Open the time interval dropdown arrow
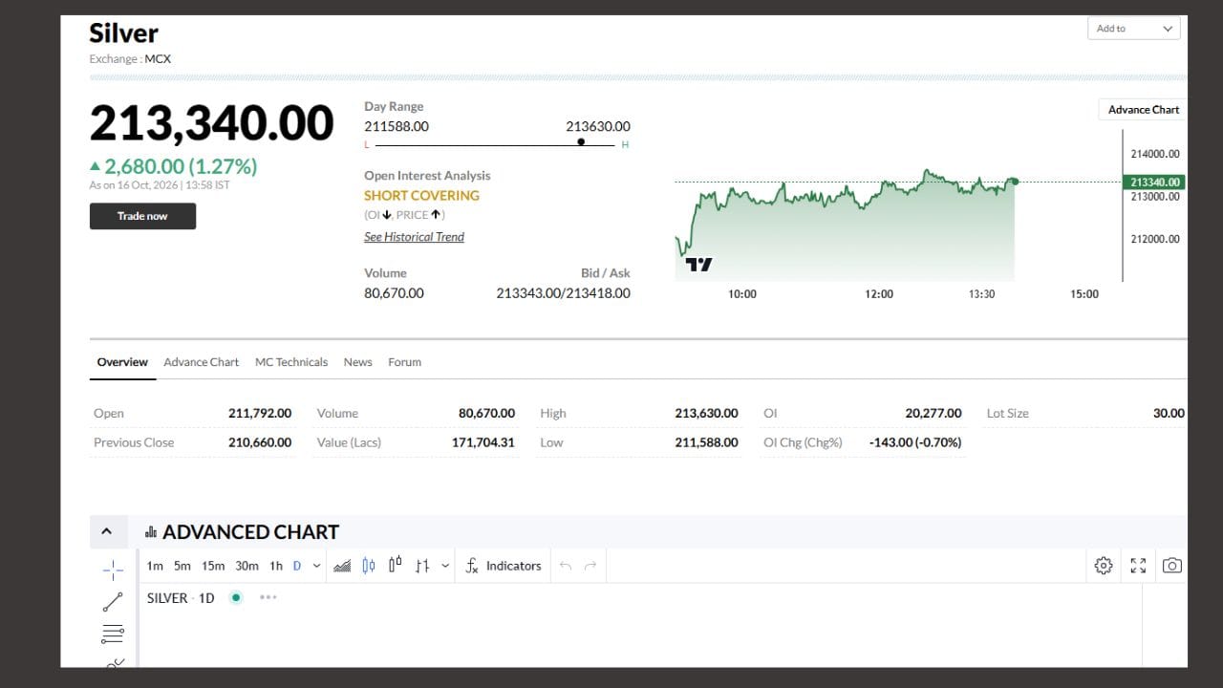Viewport: 1223px width, 688px height. coord(316,566)
